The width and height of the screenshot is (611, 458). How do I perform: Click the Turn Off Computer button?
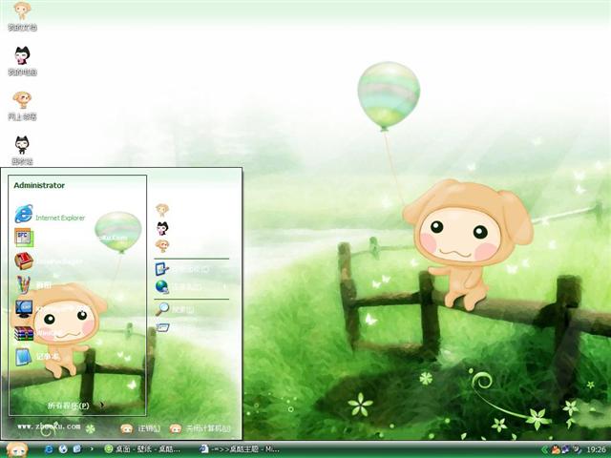click(x=200, y=428)
